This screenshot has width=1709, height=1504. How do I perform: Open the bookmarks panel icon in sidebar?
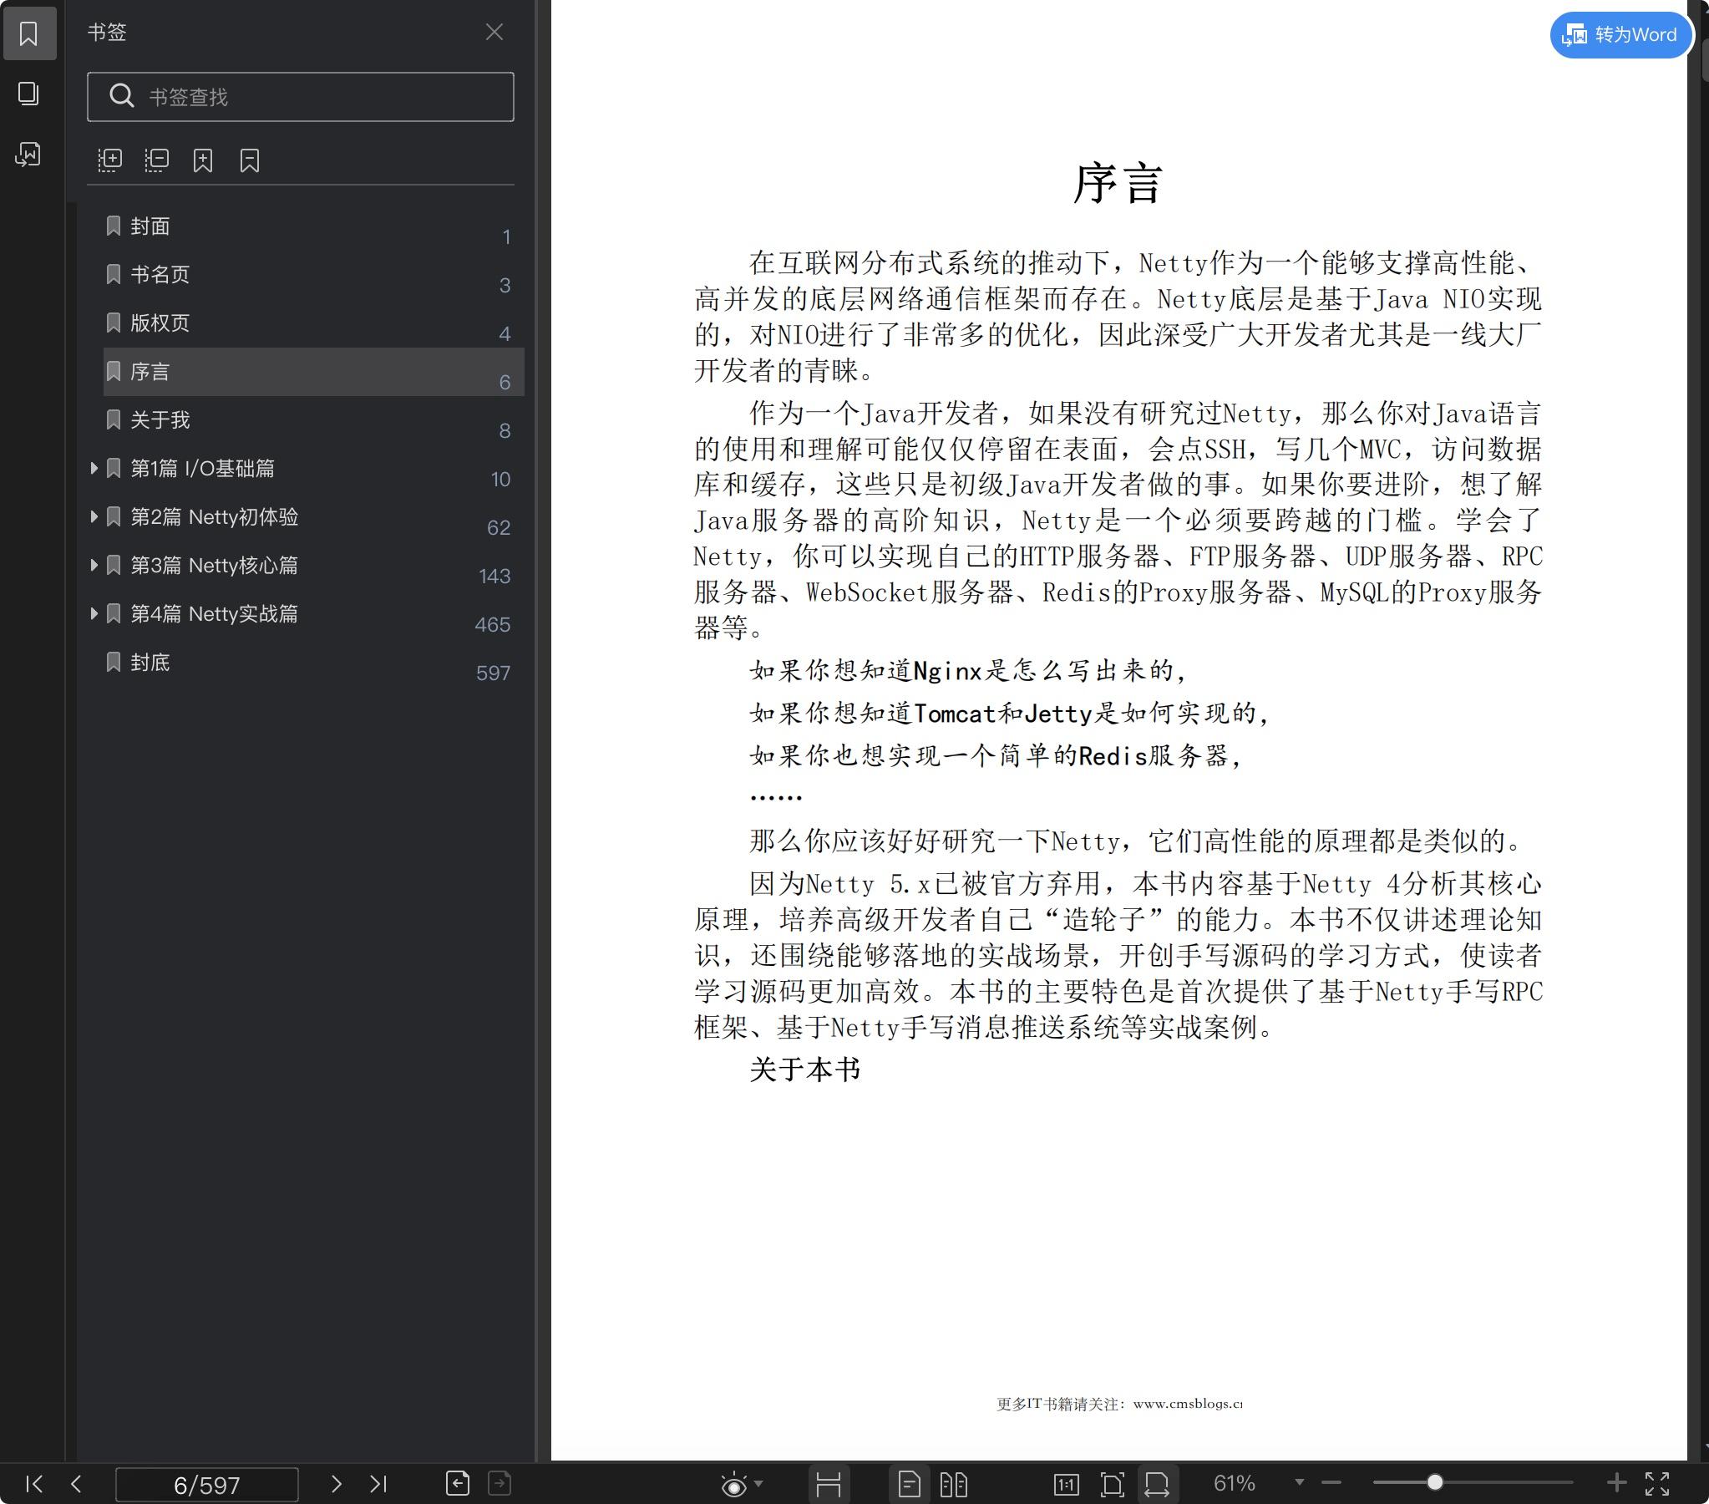pyautogui.click(x=29, y=33)
